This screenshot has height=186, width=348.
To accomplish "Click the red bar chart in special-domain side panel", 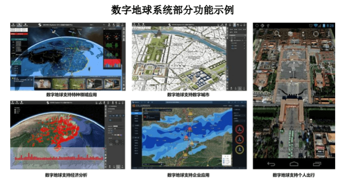I will (x=112, y=63).
